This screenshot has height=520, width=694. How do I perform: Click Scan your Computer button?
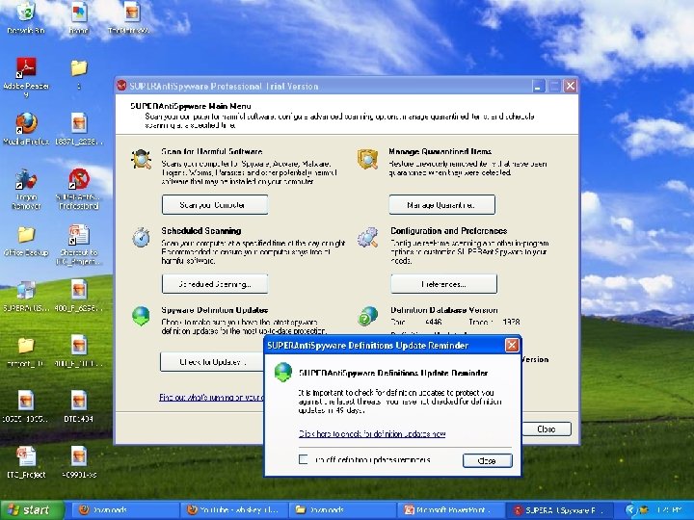(215, 205)
